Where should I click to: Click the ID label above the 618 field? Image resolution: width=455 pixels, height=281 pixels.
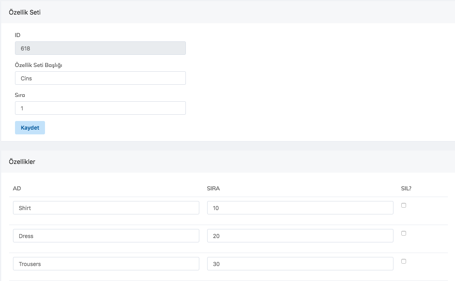[18, 35]
